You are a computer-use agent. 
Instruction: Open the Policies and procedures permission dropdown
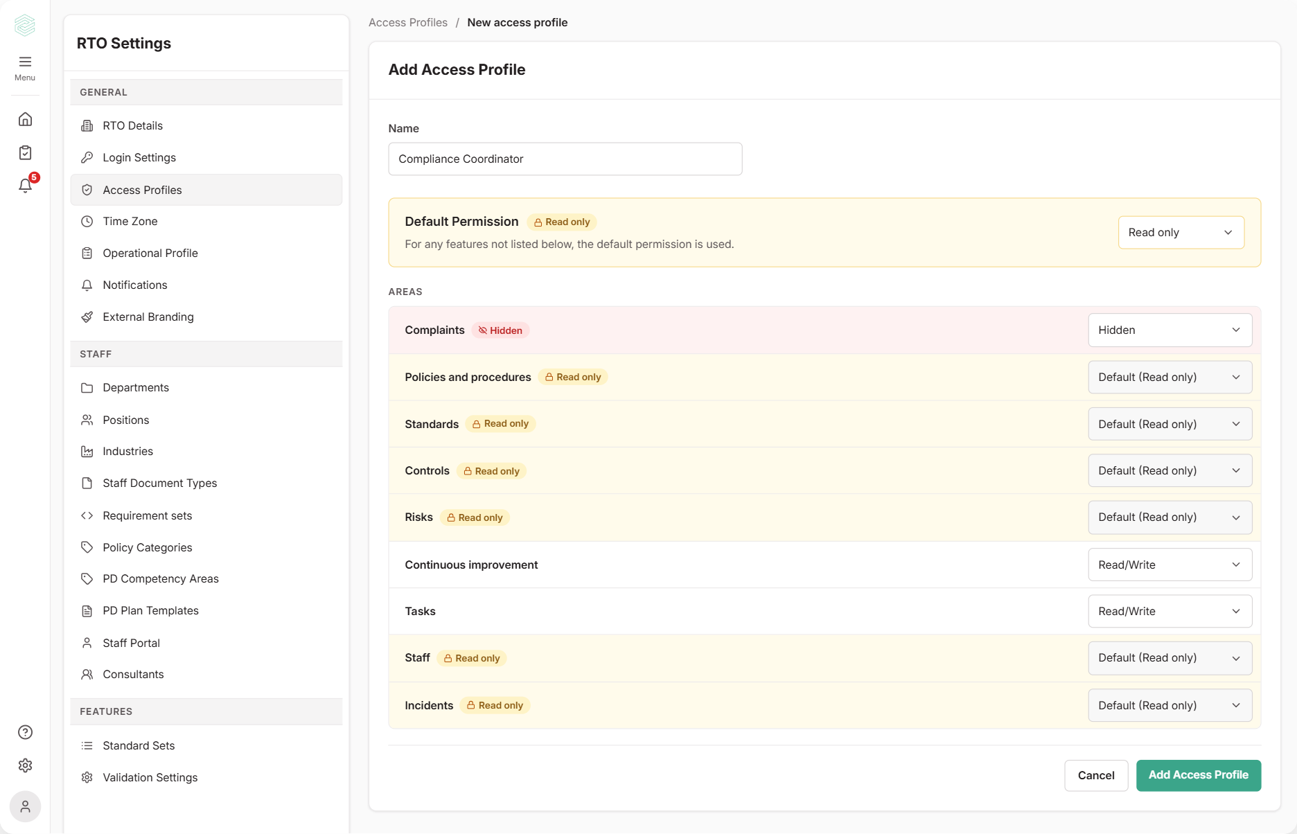pyautogui.click(x=1170, y=377)
